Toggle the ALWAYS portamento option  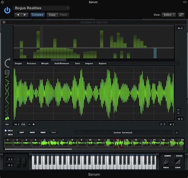163,156
